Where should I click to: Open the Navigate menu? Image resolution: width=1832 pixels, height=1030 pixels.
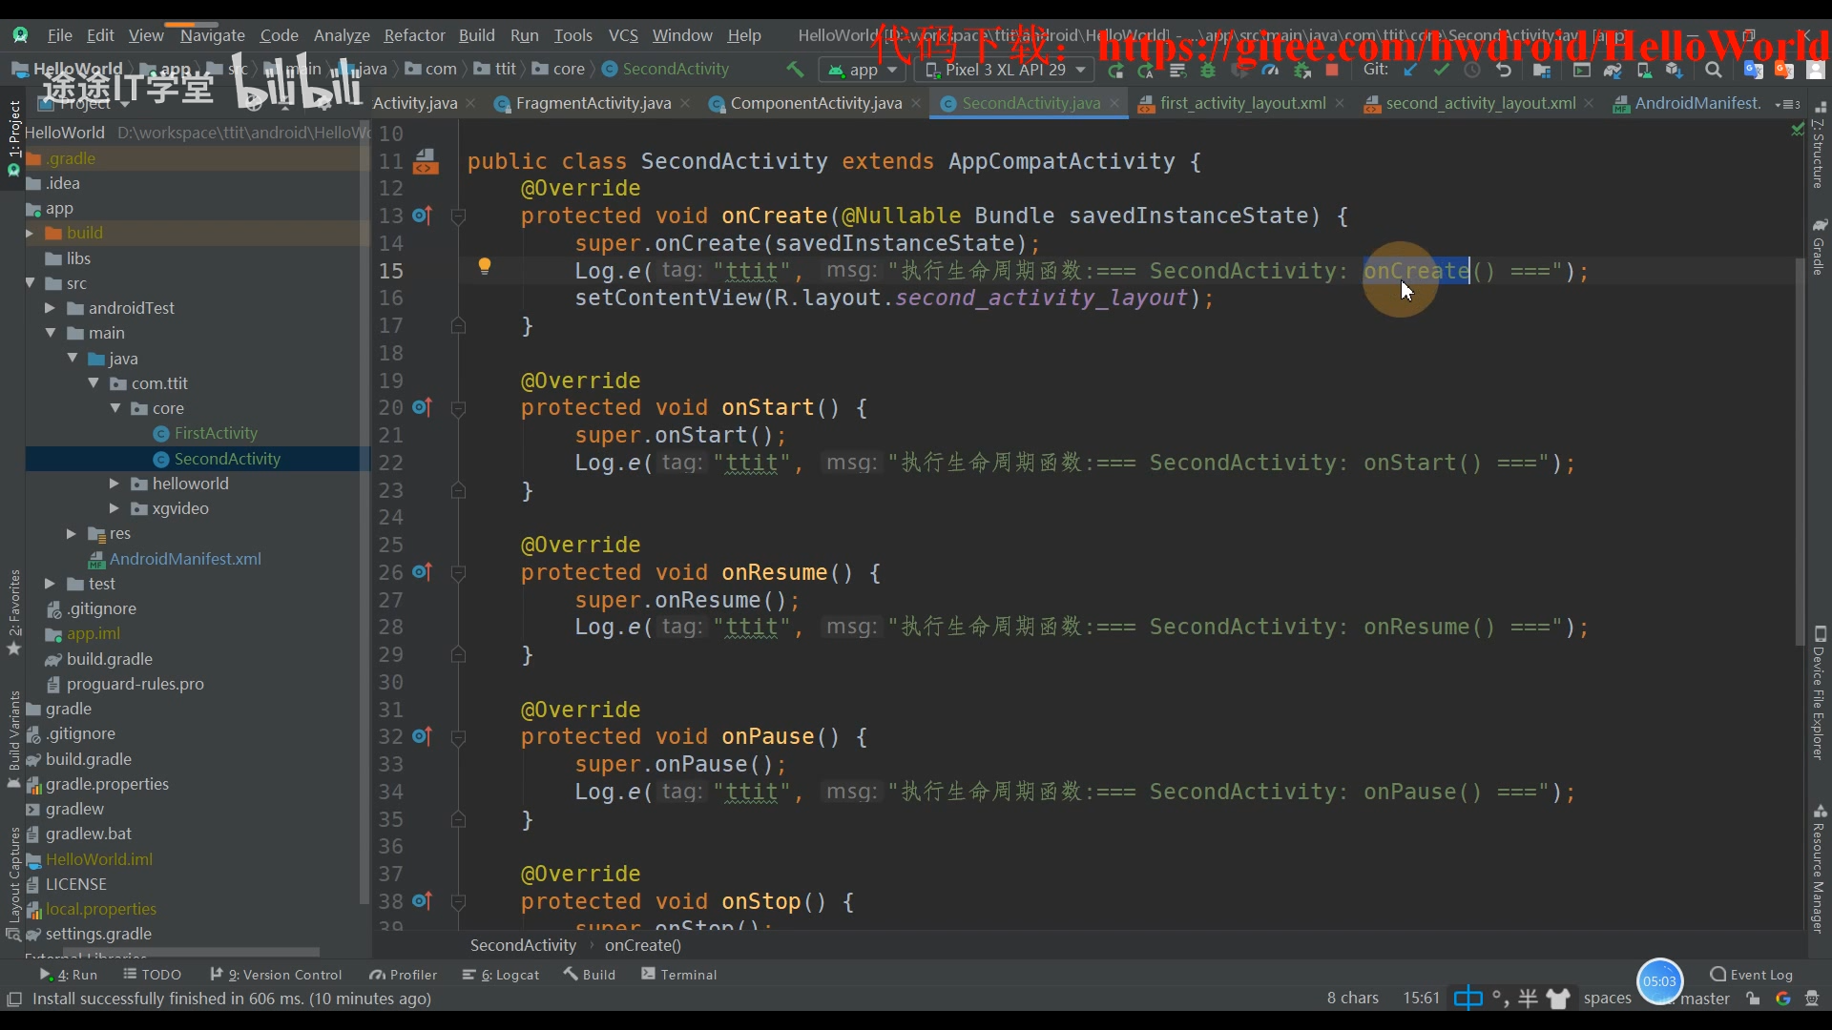[x=212, y=35]
